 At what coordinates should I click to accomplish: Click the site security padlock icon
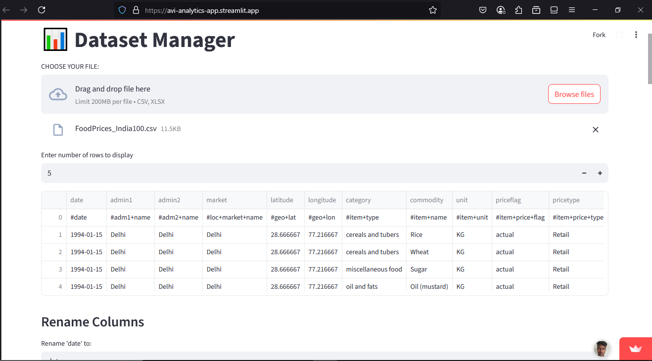(136, 10)
